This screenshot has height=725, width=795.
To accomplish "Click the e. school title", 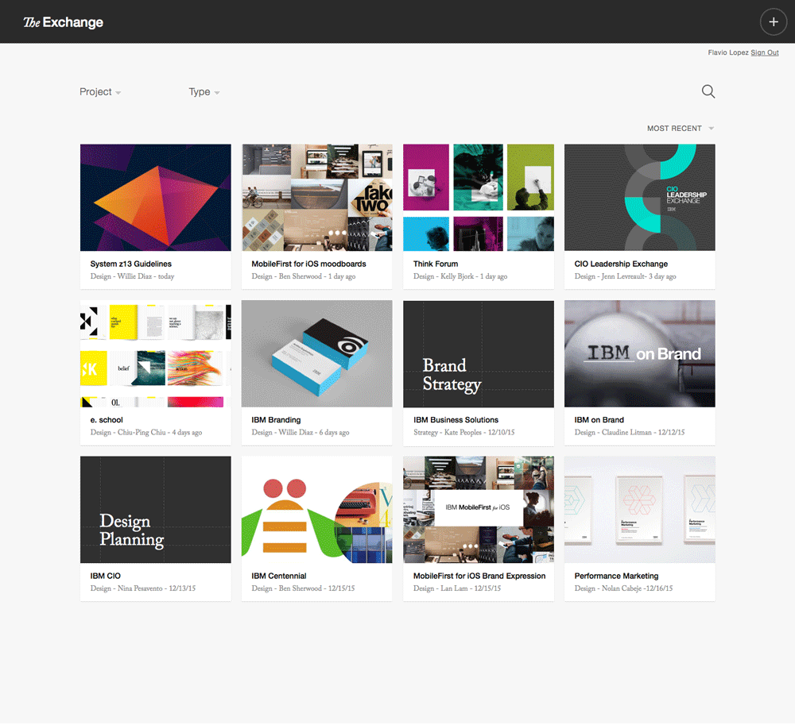I will tap(107, 420).
